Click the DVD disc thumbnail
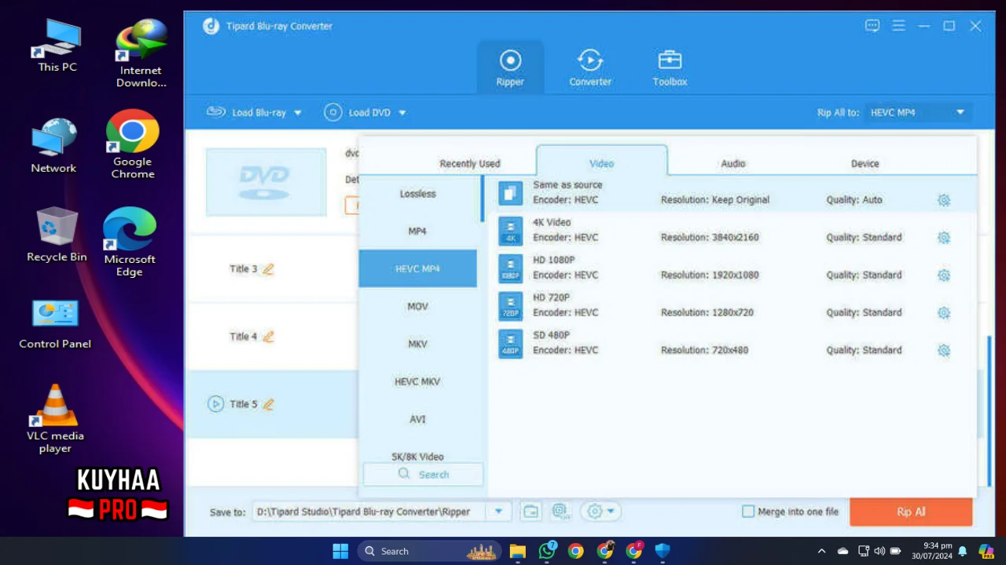Screen dimensions: 1006x565 pyautogui.click(x=266, y=182)
